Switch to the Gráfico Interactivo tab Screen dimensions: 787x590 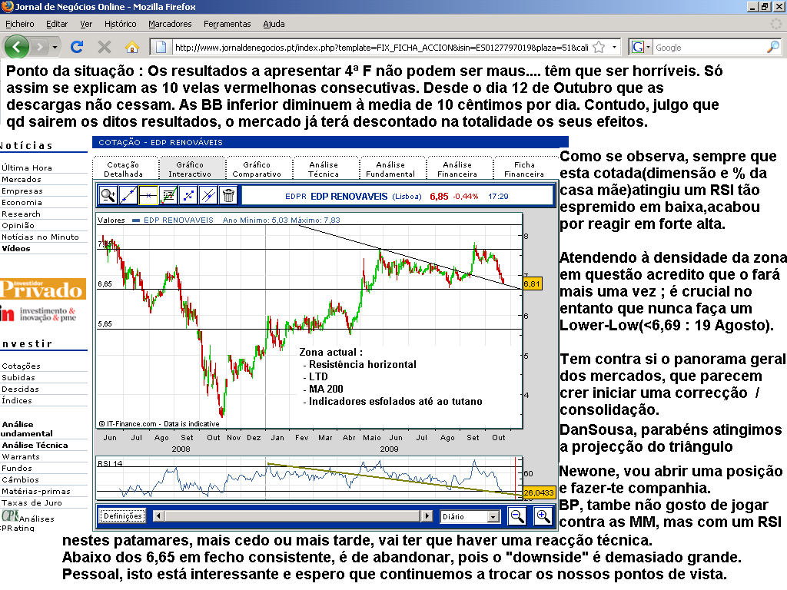point(190,168)
